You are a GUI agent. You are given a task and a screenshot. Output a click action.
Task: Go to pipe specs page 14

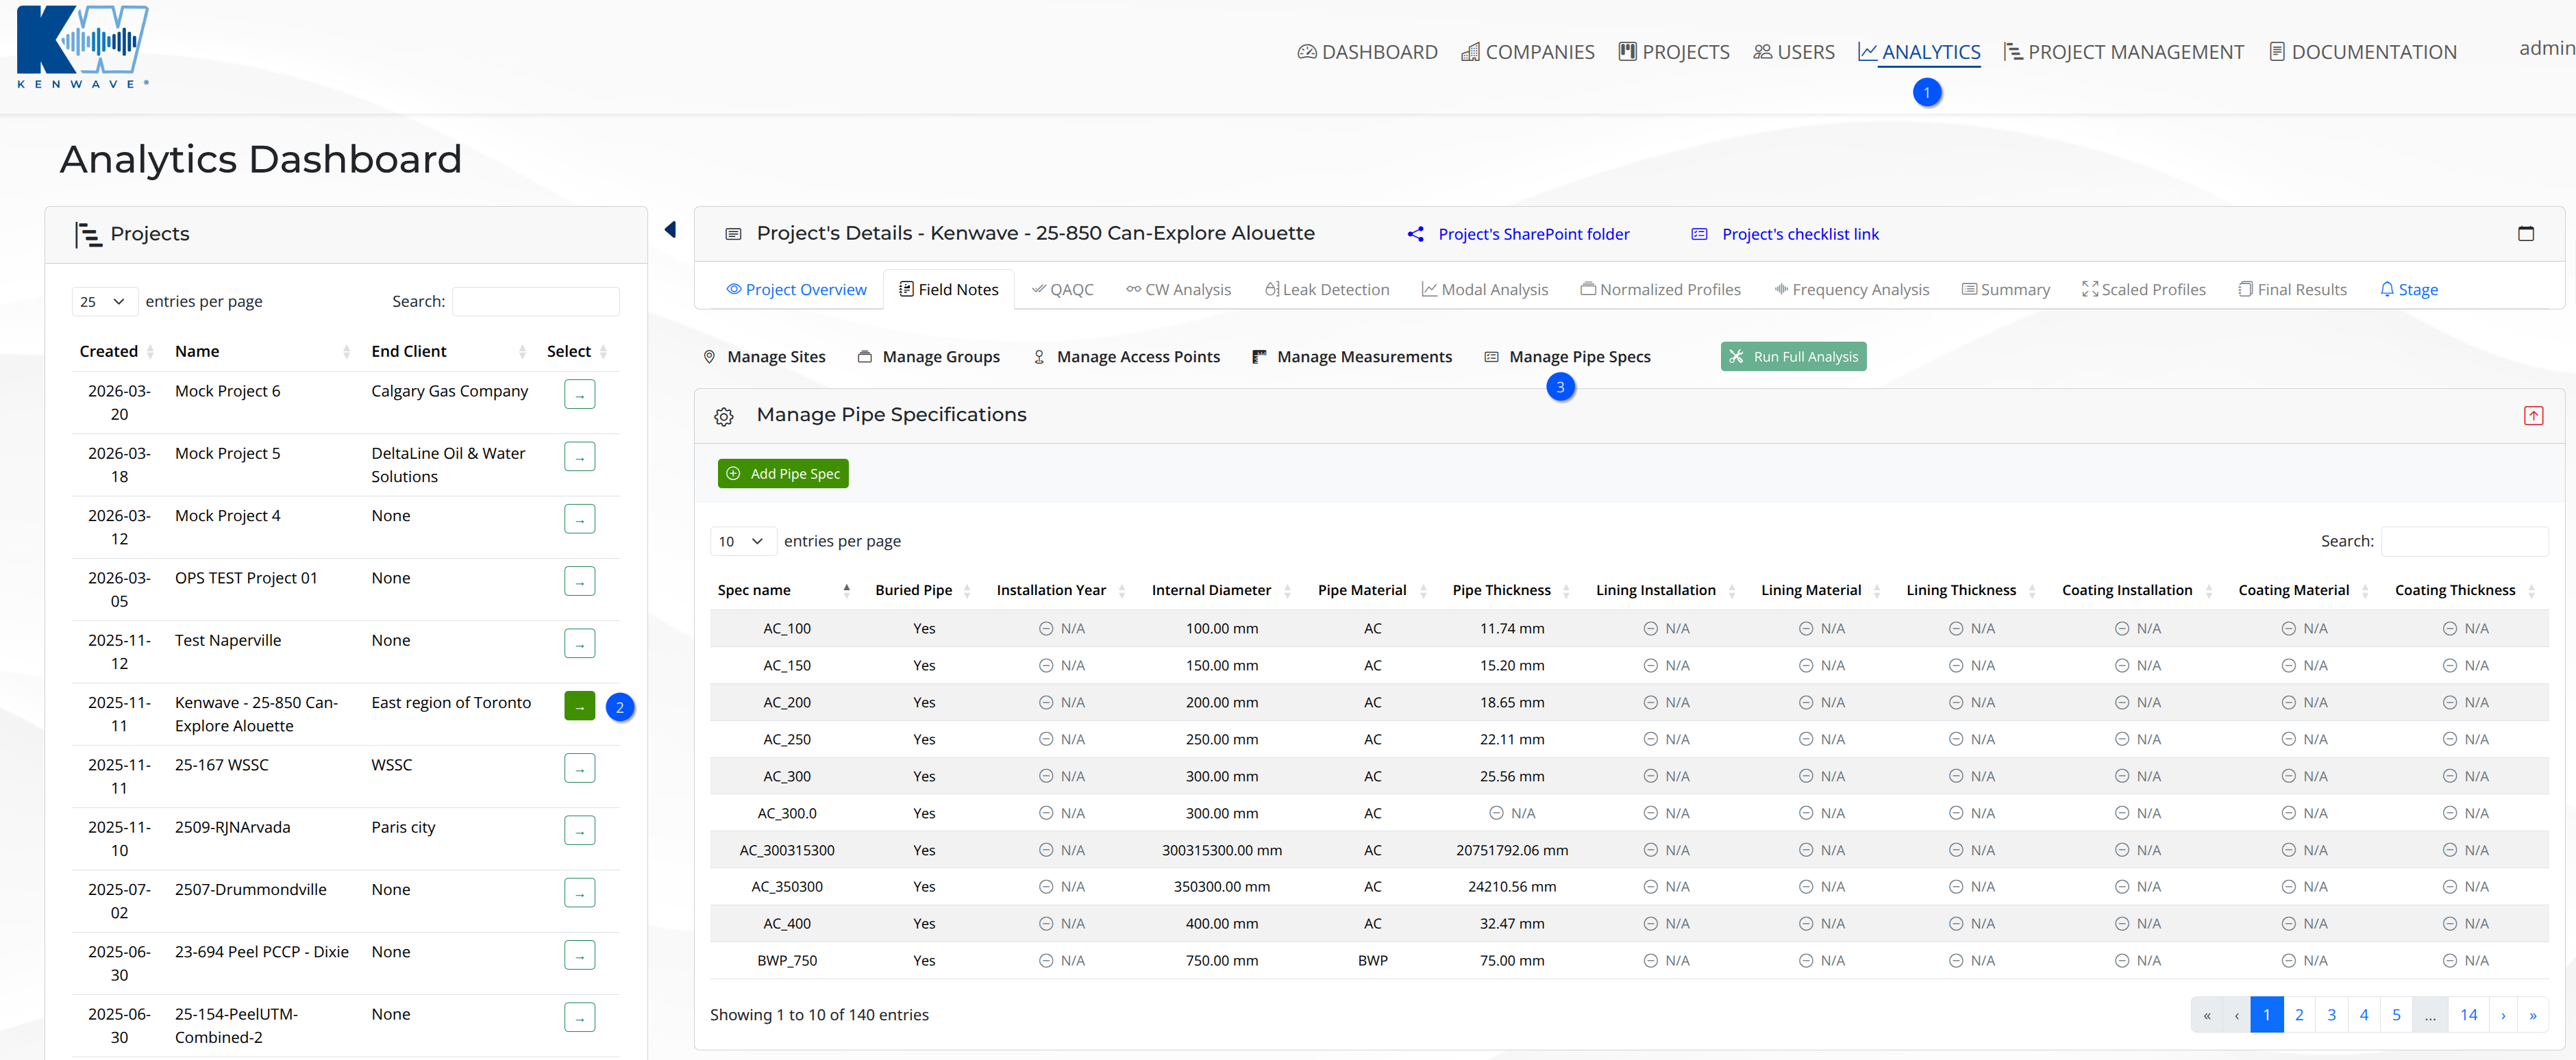tap(2468, 1014)
